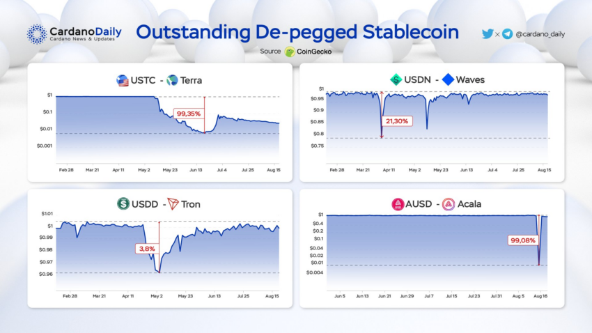The image size is (592, 333).
Task: Select the 21,30% drop label on USDN chart
Action: click(397, 121)
